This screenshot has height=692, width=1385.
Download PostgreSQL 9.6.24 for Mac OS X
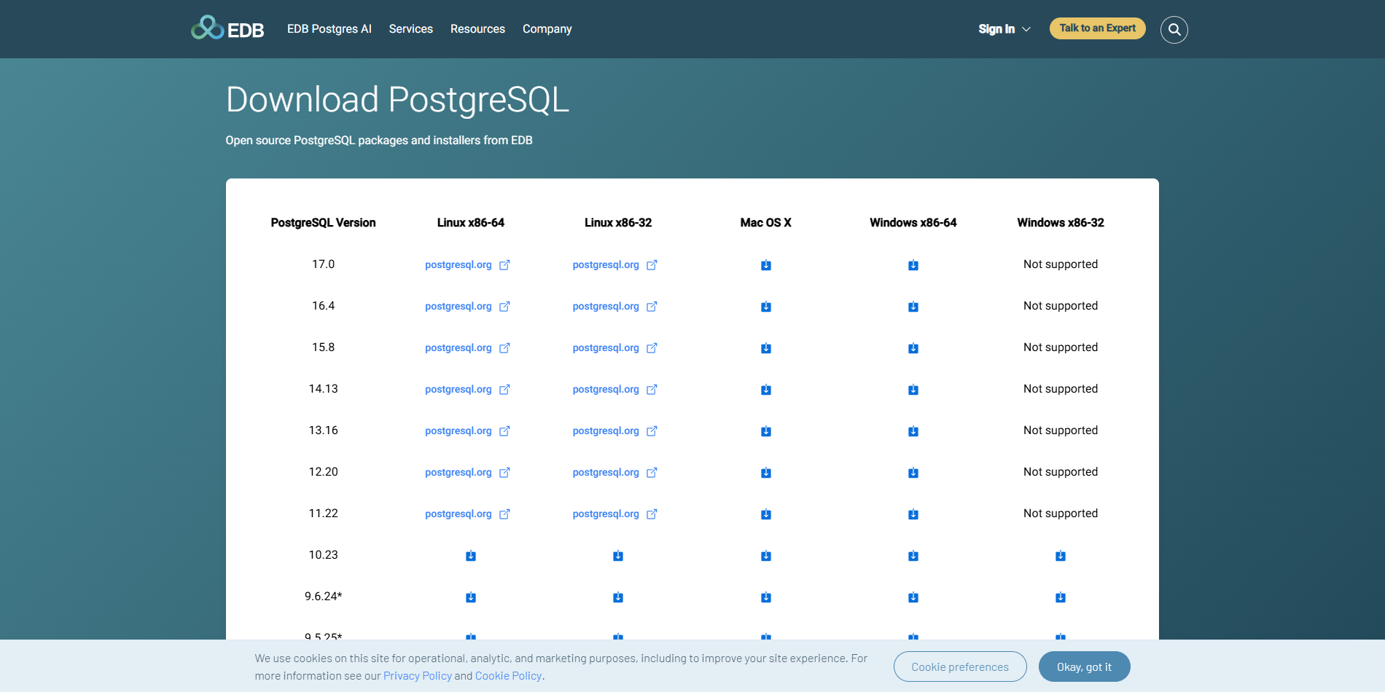point(766,597)
